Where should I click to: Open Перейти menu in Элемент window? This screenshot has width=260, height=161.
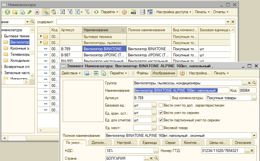pos(118,73)
